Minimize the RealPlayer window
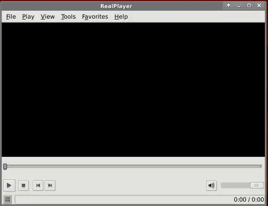 [x=239, y=6]
